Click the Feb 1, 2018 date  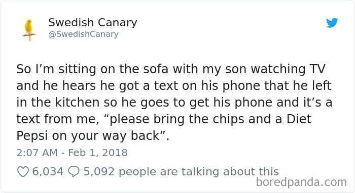[x=98, y=153]
